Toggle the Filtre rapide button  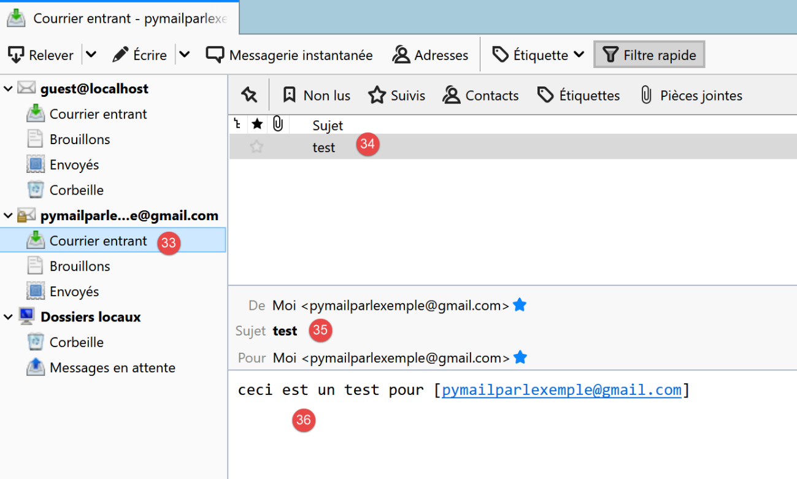(649, 55)
